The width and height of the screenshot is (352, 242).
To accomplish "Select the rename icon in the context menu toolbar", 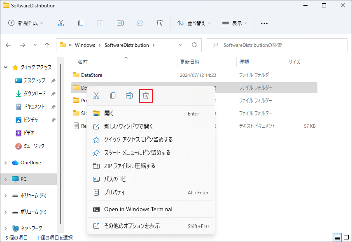I will point(129,95).
